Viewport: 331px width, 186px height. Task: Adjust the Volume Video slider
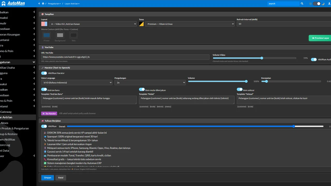(x=254, y=58)
